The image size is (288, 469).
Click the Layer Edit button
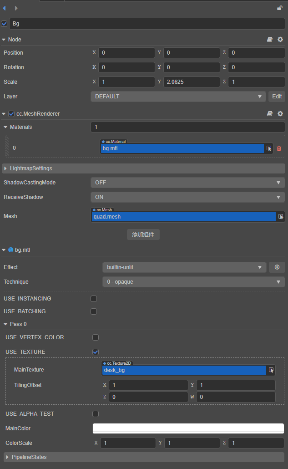pyautogui.click(x=277, y=97)
